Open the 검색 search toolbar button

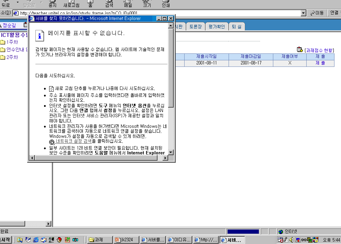click(109, 3)
